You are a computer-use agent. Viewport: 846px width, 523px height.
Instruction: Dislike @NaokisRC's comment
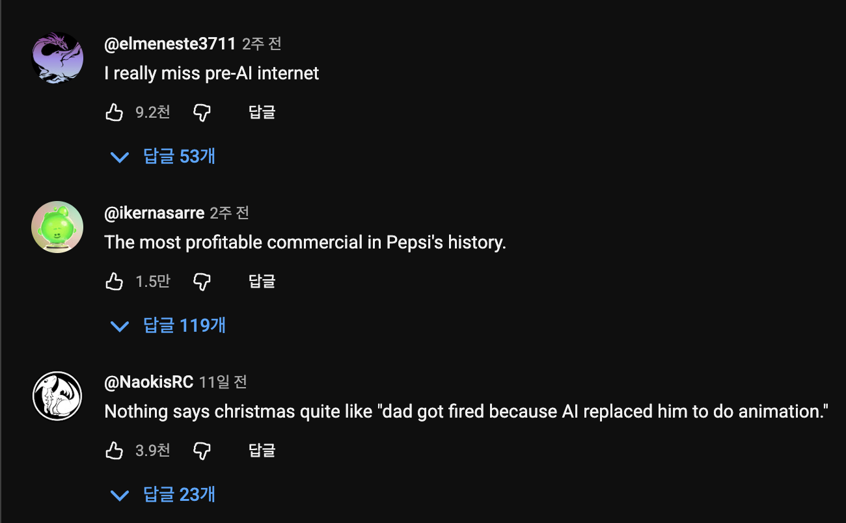pos(202,450)
